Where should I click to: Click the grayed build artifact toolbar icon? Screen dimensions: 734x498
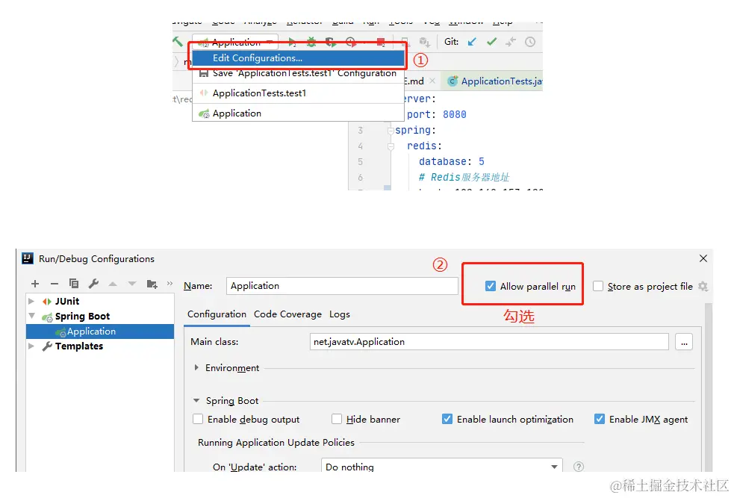pos(425,42)
